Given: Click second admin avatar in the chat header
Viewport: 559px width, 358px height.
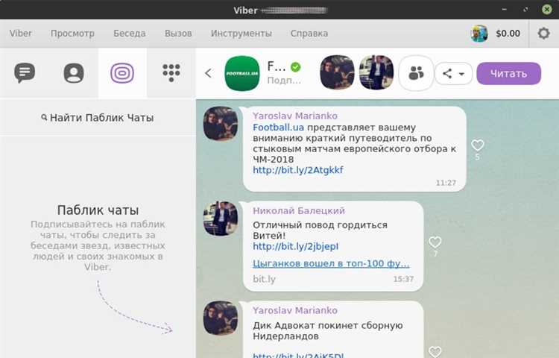Looking at the screenshot, I should tap(376, 72).
